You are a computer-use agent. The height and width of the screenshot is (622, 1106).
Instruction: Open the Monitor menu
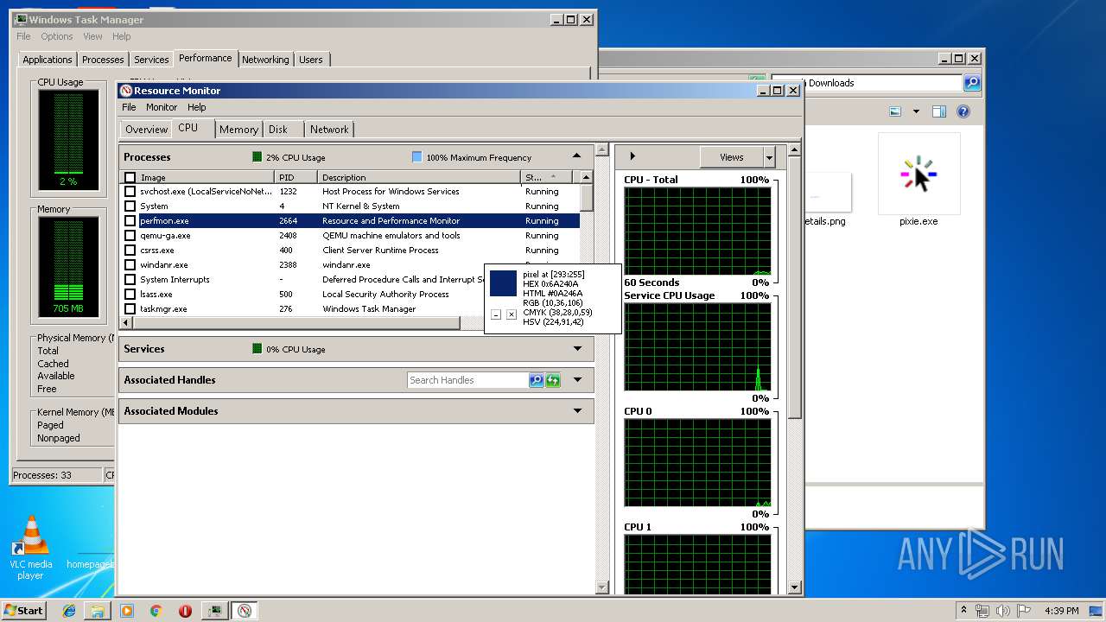tap(162, 107)
